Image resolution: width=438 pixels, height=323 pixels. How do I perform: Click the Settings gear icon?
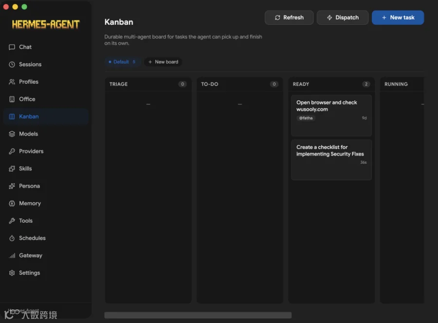coord(12,273)
